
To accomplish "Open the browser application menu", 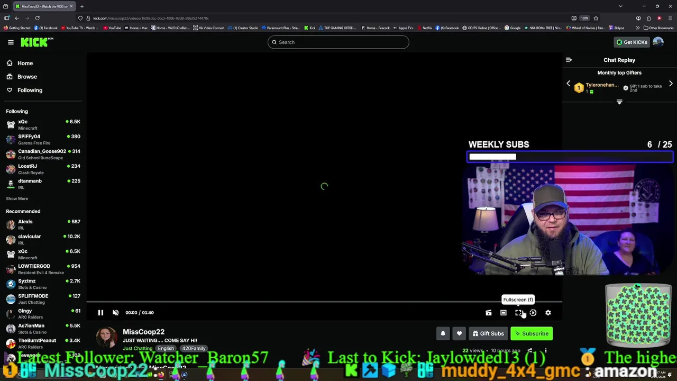I will [670, 18].
